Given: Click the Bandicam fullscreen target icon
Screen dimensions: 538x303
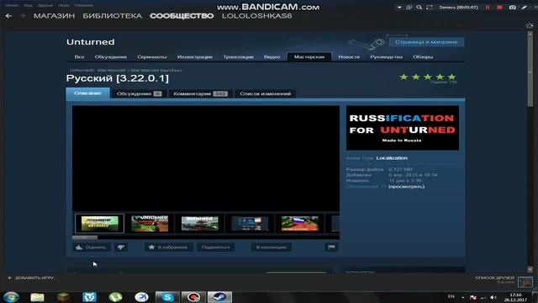Looking at the screenshot, I should coord(429,8).
